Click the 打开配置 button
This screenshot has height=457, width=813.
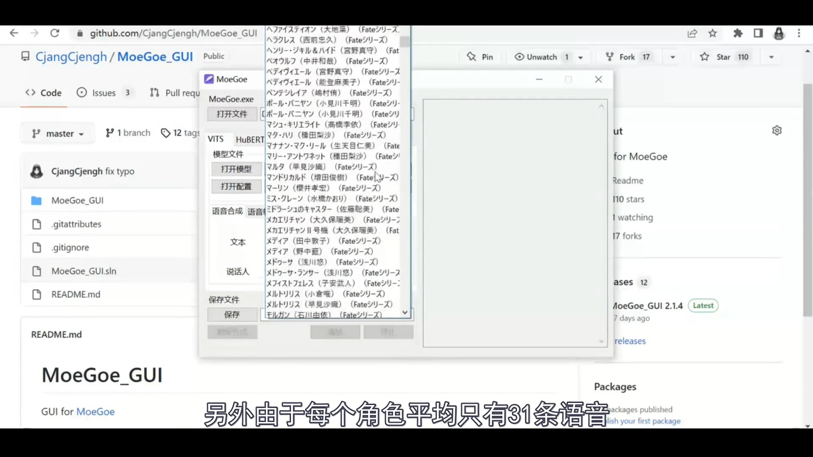236,187
